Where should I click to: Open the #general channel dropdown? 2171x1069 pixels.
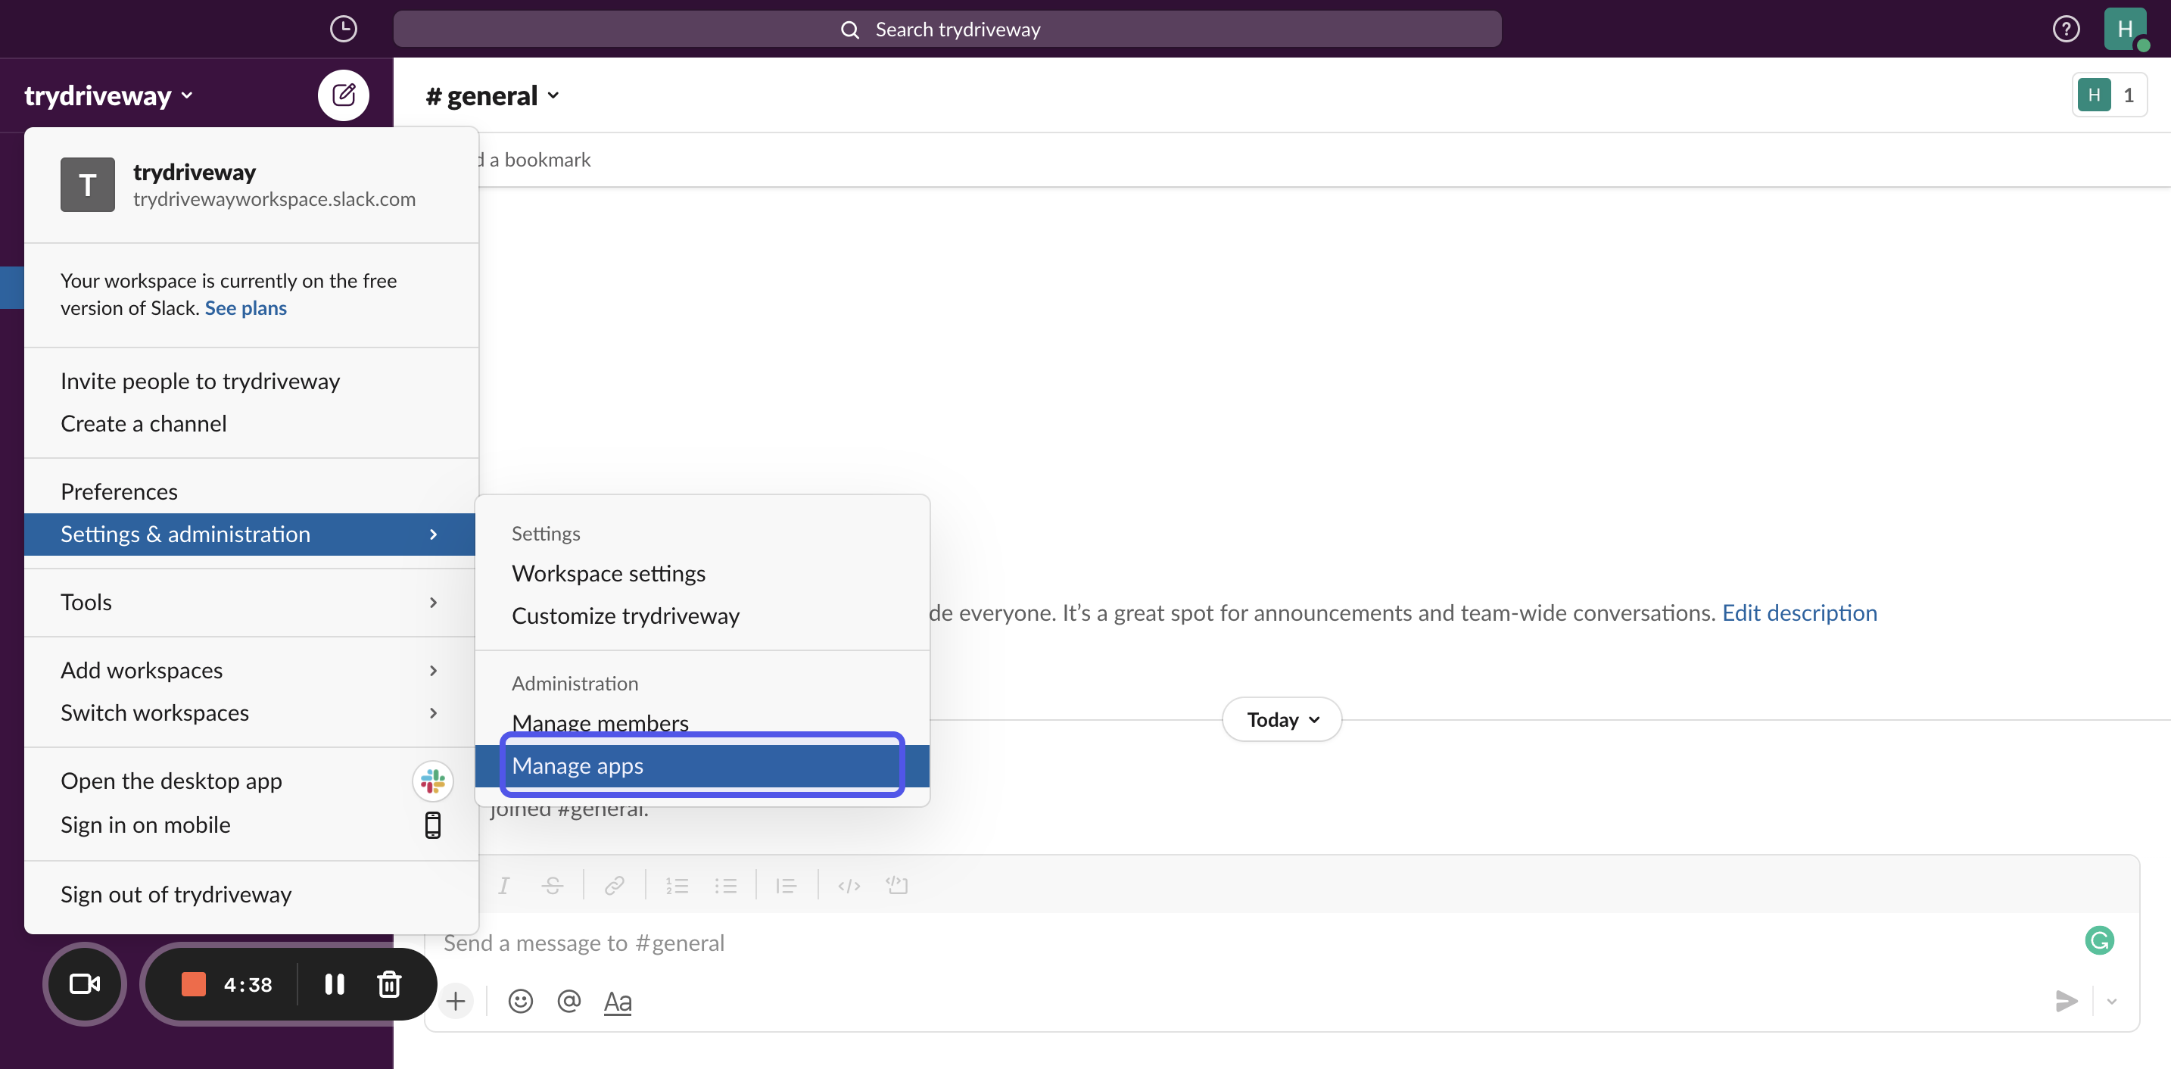click(x=492, y=95)
